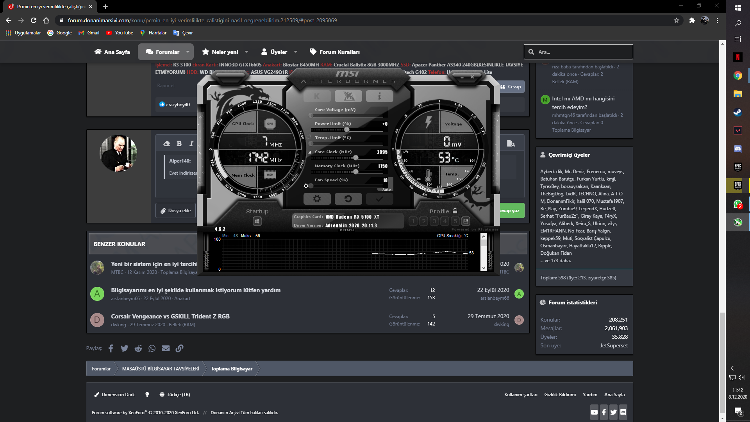Detach the Afterburner monitoring graph
Viewport: 750px width, 422px height.
coord(346,231)
